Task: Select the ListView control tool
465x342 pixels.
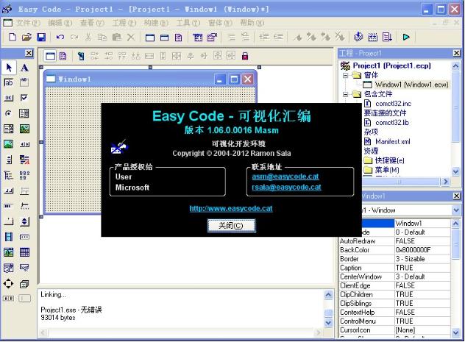Action: pos(24,175)
